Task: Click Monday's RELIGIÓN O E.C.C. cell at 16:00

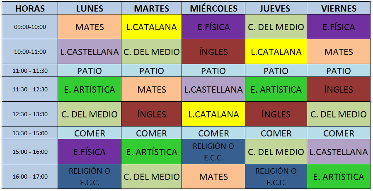Action: point(90,177)
